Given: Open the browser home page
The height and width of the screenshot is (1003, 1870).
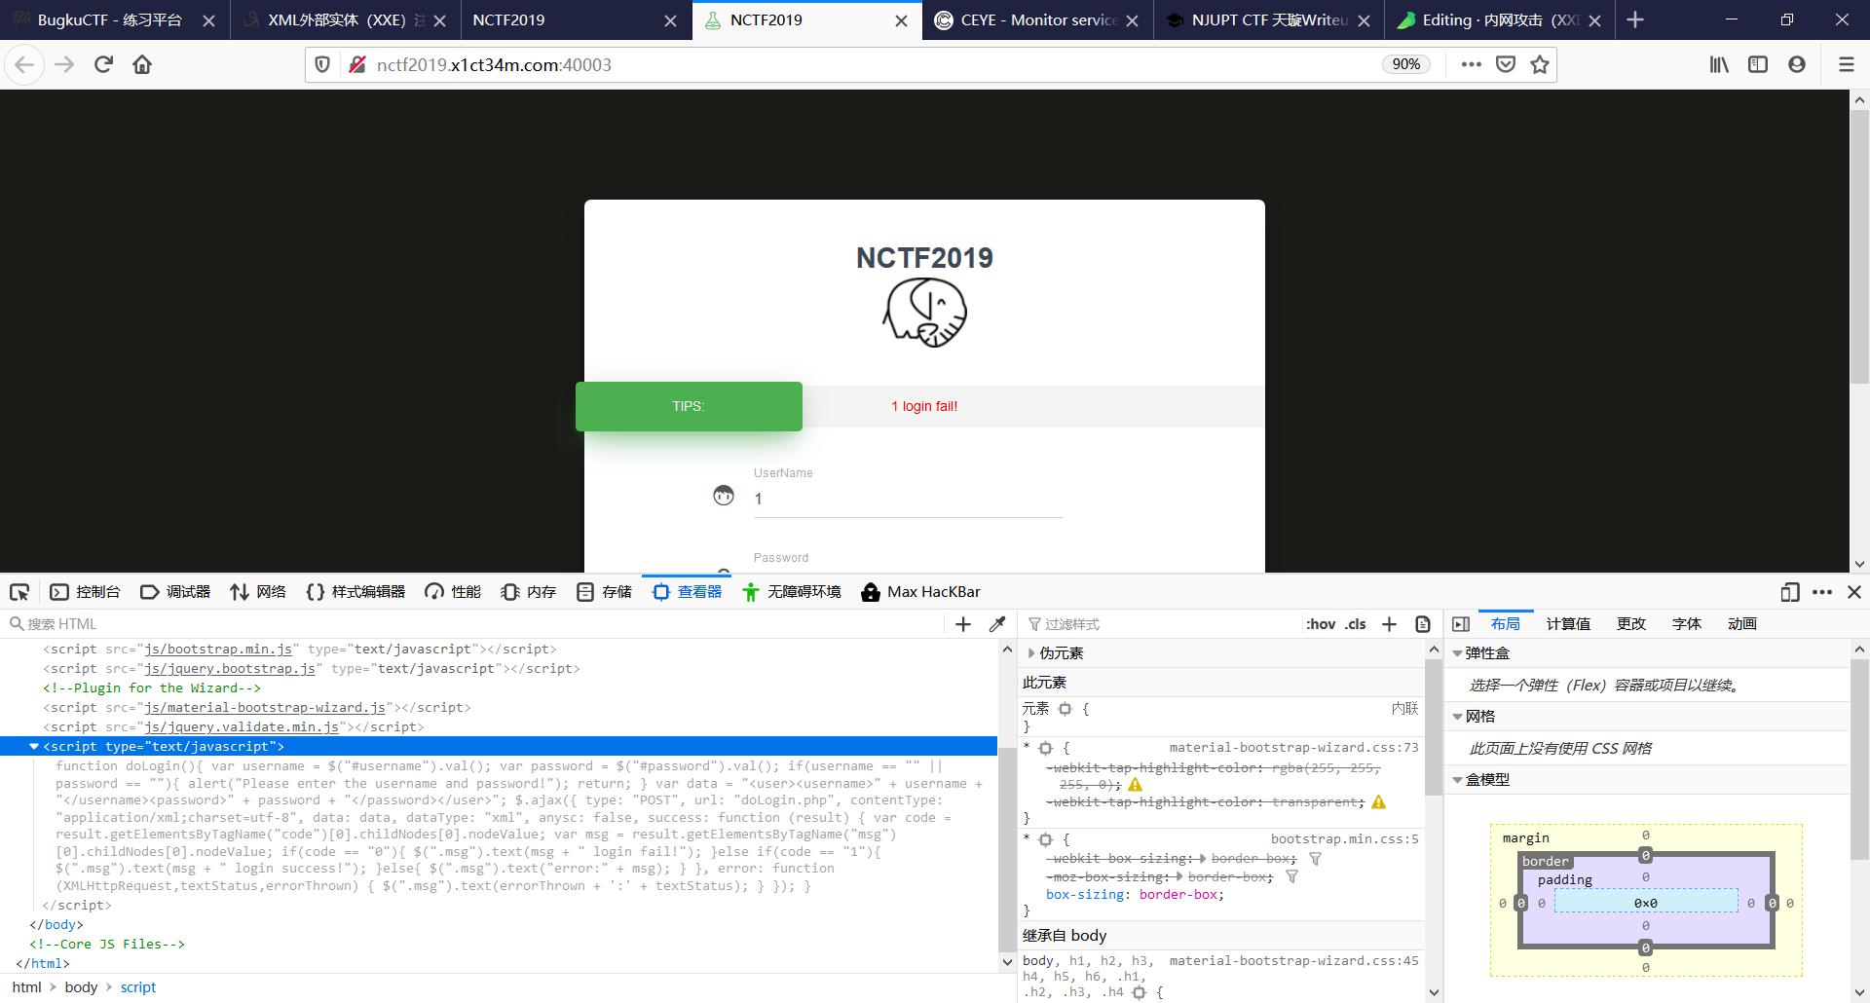Looking at the screenshot, I should pos(142,65).
